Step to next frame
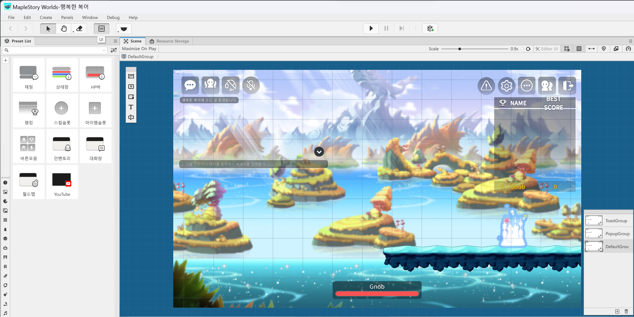 [401, 28]
